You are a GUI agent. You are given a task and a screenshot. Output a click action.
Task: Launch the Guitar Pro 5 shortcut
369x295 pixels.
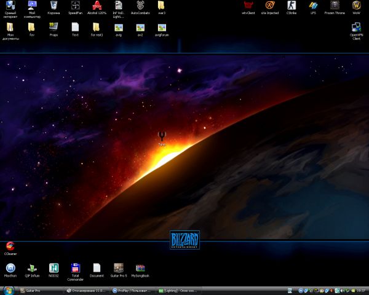click(x=119, y=270)
